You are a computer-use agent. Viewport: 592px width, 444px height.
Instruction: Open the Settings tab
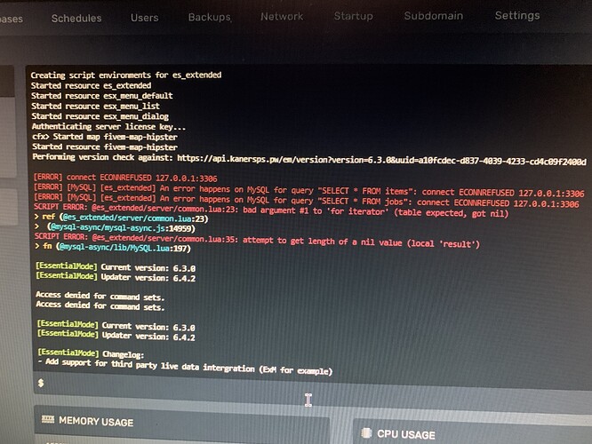[x=517, y=15]
